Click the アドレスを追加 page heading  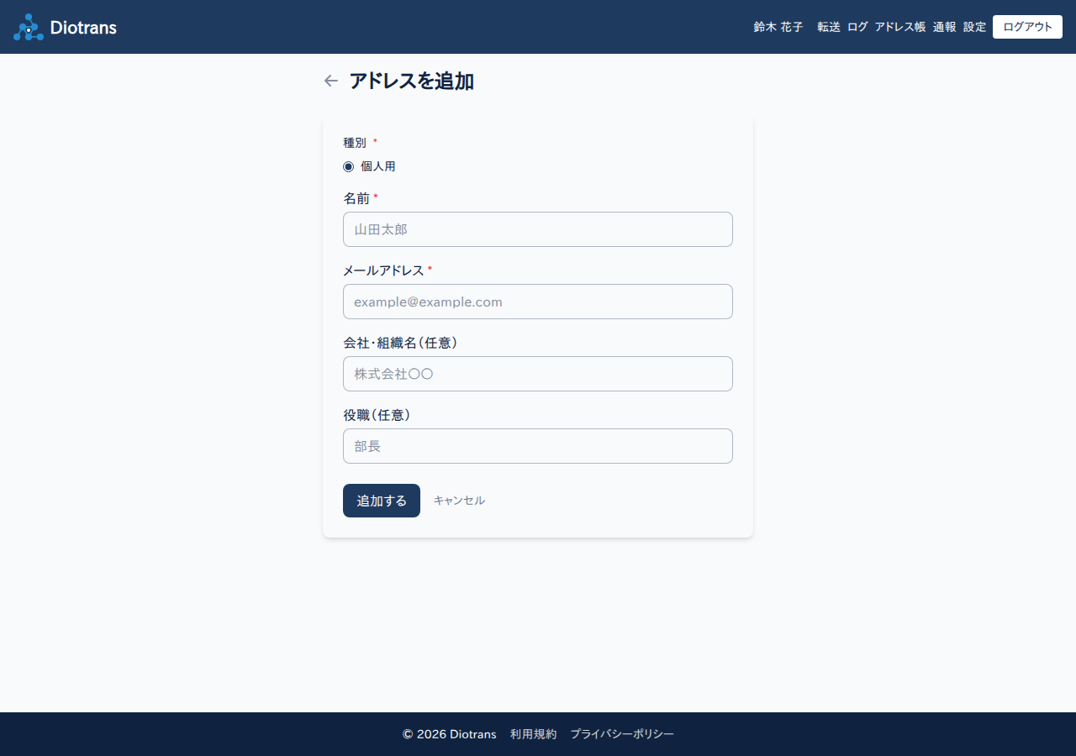coord(411,81)
